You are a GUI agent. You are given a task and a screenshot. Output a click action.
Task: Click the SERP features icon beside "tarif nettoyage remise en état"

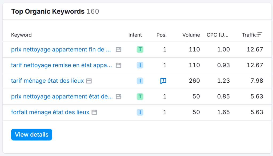(x=118, y=65)
